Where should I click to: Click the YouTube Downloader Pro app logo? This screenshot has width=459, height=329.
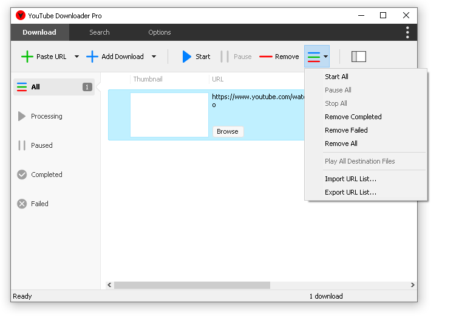pyautogui.click(x=21, y=16)
